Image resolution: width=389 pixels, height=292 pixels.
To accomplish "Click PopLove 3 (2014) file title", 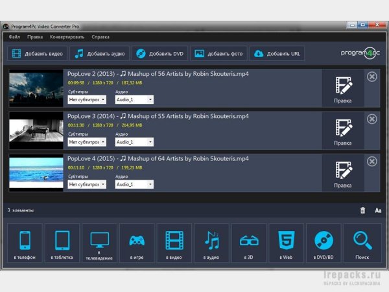I will coord(158,116).
